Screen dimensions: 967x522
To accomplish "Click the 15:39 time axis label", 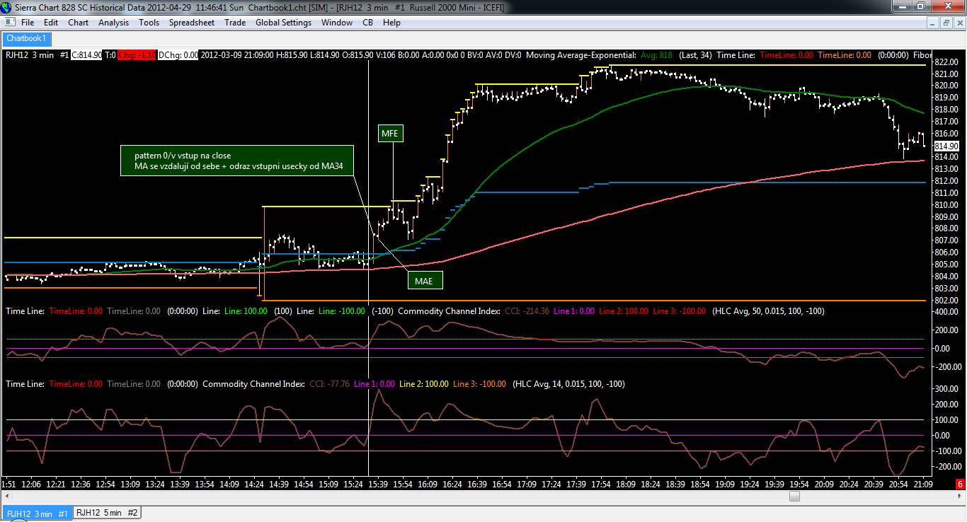I will pos(379,485).
